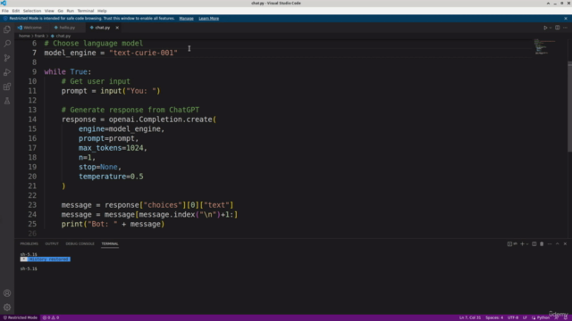Click the editor vertical scrollbar thumb
The image size is (572, 321).
[x=570, y=107]
